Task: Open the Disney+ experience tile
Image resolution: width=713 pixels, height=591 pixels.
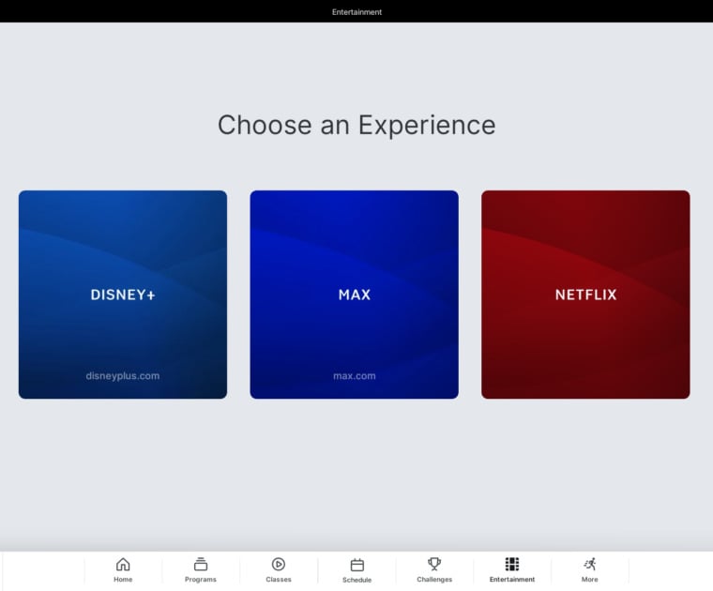Action: coord(123,295)
